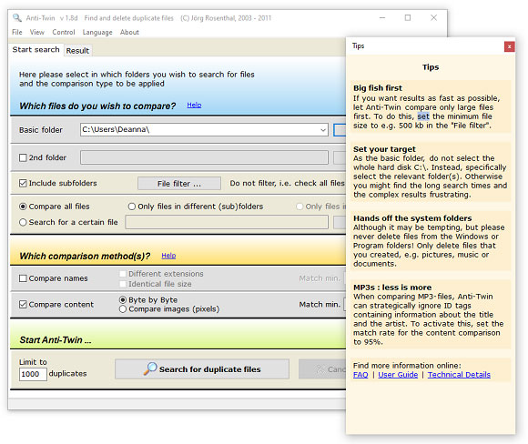Uncheck Include subfolders
Screen dimensions: 528x444
click(x=23, y=184)
